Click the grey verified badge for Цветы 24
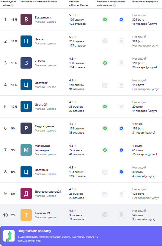162x246 pixels. pos(121,106)
